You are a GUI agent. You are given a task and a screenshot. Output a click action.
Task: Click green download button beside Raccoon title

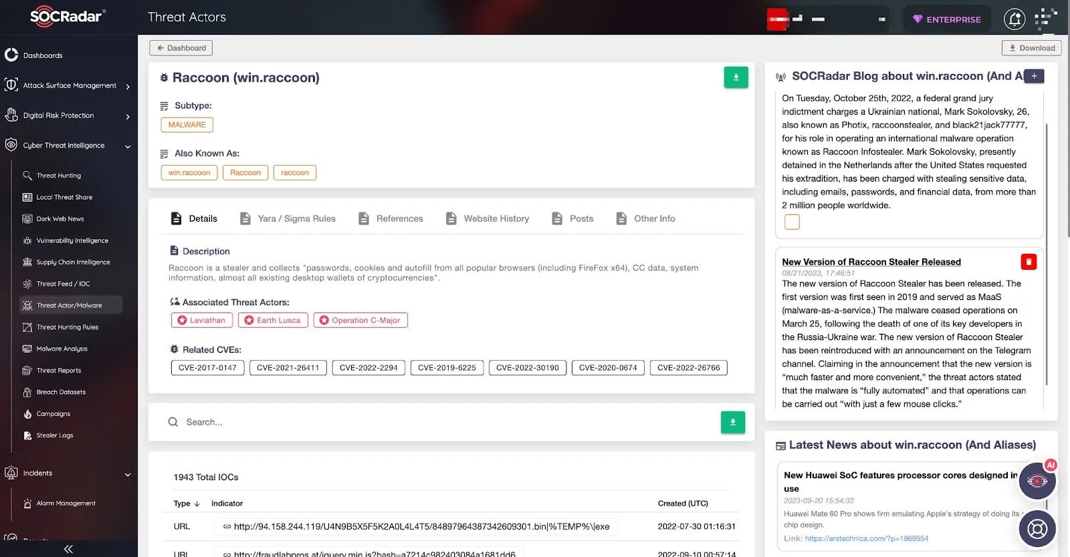(736, 77)
